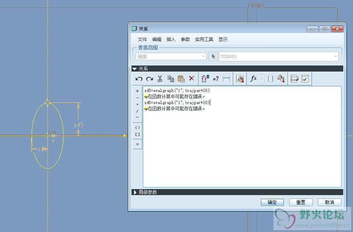The width and height of the screenshot is (353, 232).
Task: Open the dropdown beside fx button
Action: tap(262, 79)
